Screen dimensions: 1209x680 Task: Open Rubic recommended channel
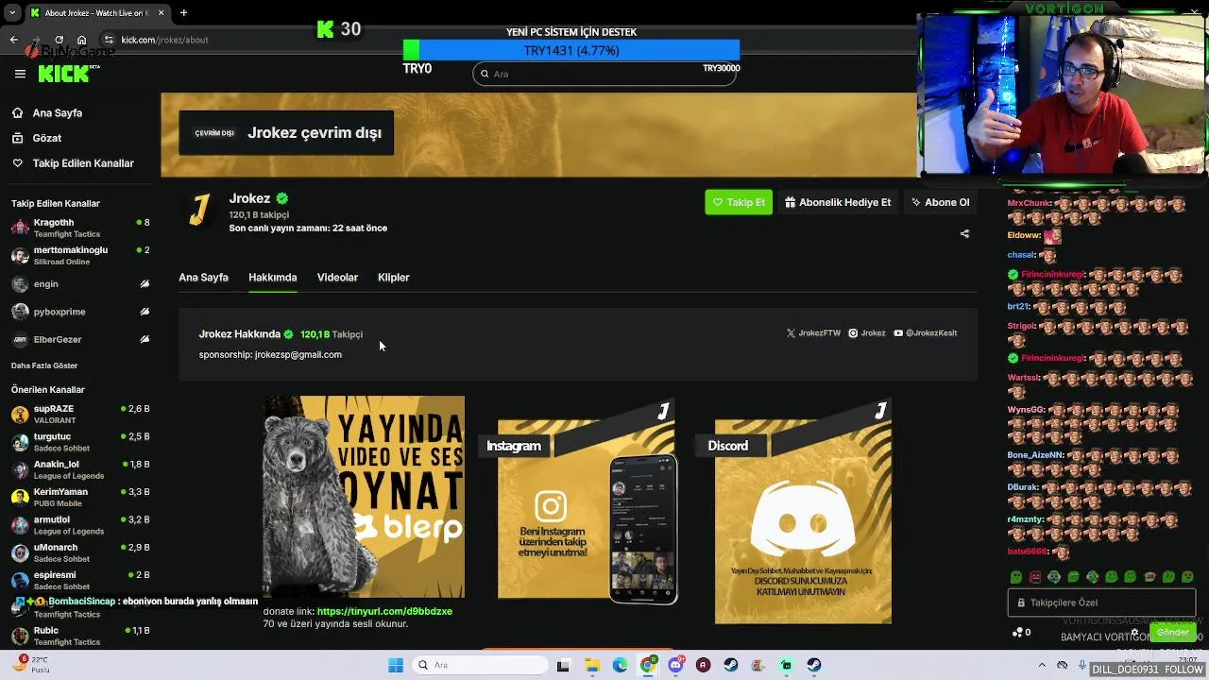coord(80,636)
